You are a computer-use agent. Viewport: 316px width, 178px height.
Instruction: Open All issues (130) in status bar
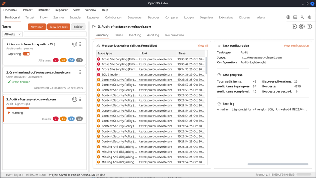tap(36, 175)
